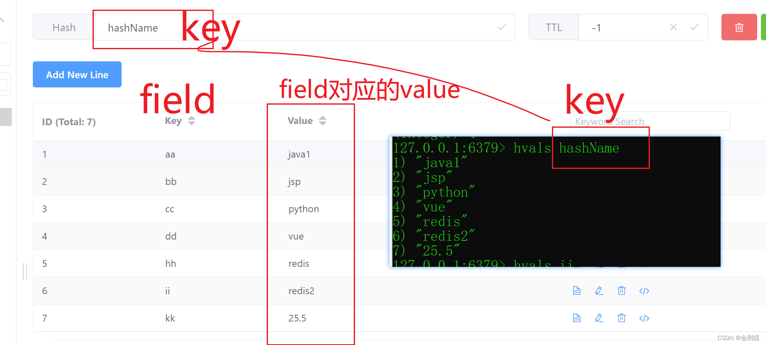Select value cell jsp
The image size is (766, 345).
(294, 182)
